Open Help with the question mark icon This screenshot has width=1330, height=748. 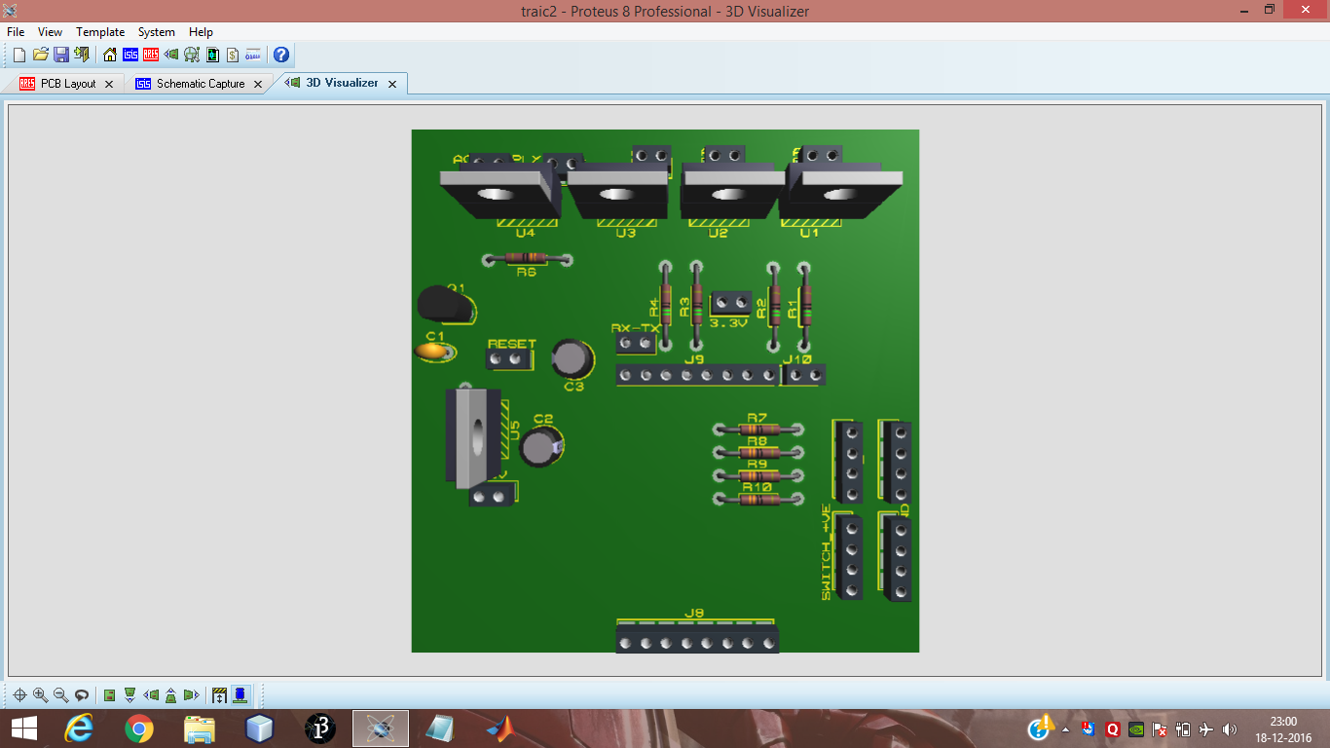[281, 55]
